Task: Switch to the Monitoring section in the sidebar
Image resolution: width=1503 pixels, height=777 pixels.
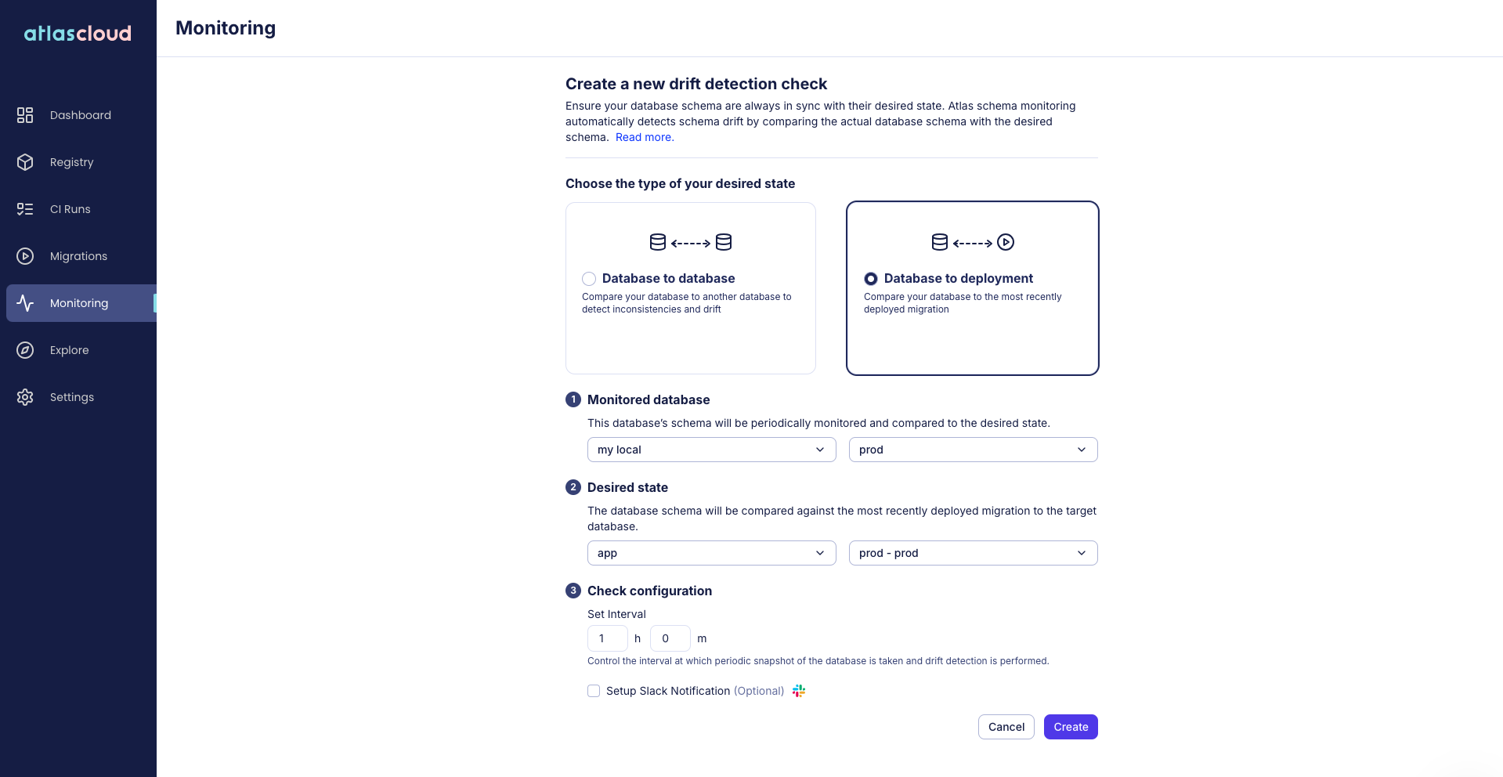Action: 78,303
